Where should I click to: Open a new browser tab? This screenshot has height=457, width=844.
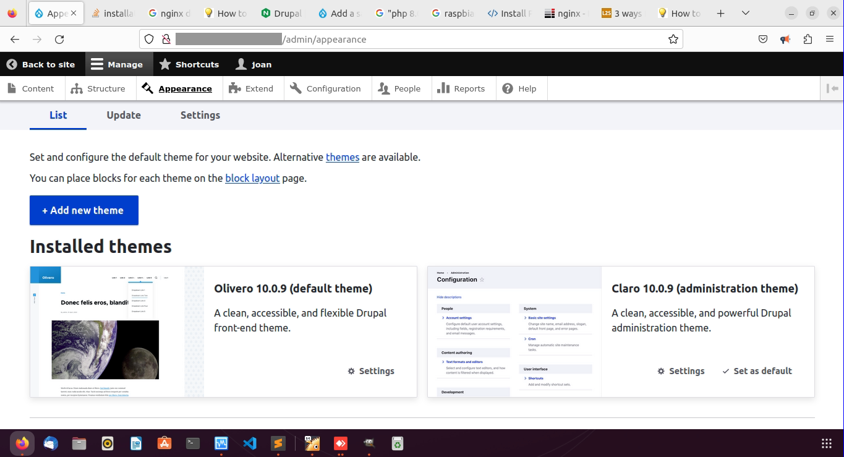point(720,13)
